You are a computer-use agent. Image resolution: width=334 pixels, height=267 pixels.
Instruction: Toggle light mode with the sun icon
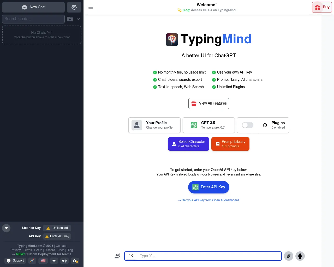(54, 261)
